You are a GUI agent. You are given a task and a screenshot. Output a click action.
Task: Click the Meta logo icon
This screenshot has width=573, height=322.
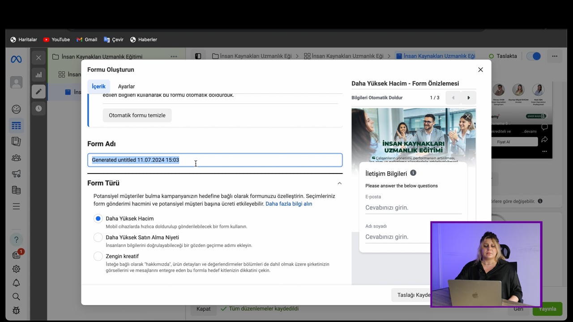point(16,59)
